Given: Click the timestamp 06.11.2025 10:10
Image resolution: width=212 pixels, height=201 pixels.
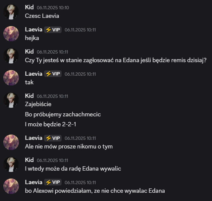Looking at the screenshot, I should pyautogui.click(x=53, y=8).
